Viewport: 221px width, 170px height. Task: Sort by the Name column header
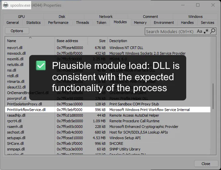pos(30,41)
